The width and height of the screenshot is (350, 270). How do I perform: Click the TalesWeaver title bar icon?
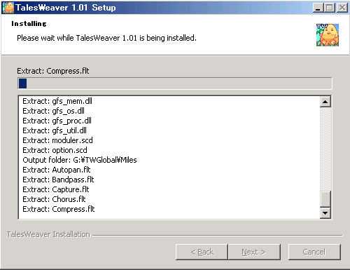(x=8, y=8)
